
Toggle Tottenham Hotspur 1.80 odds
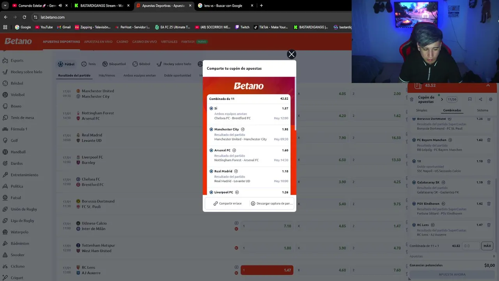(267, 248)
